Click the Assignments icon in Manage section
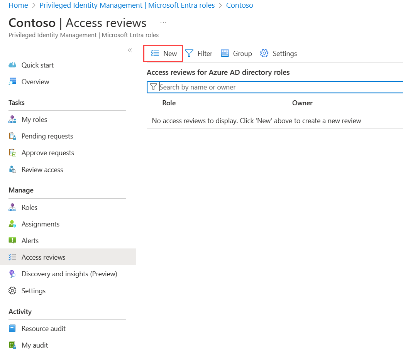 [13, 224]
